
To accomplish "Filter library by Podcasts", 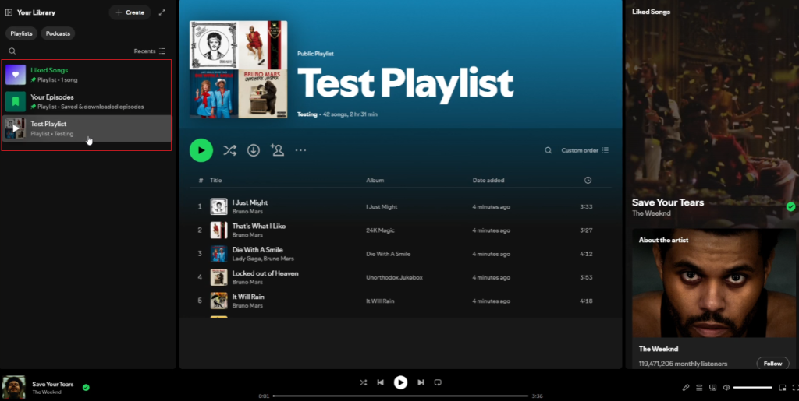I will [58, 33].
